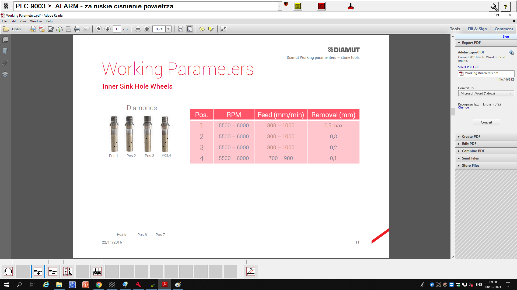The width and height of the screenshot is (517, 290).
Task: Open the attachments paperclip panel
Action: click(x=5, y=63)
